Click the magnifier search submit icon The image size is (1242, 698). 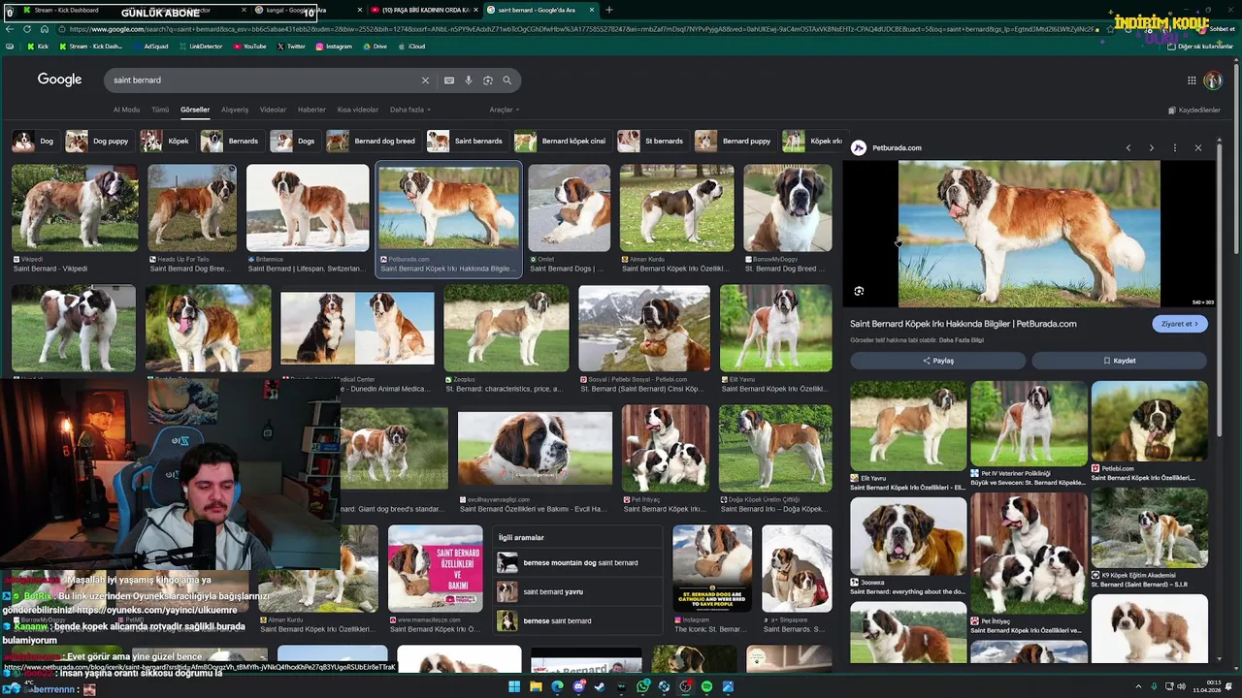point(507,80)
